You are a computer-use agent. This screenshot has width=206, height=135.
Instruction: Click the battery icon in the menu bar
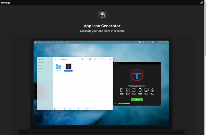(x=144, y=42)
